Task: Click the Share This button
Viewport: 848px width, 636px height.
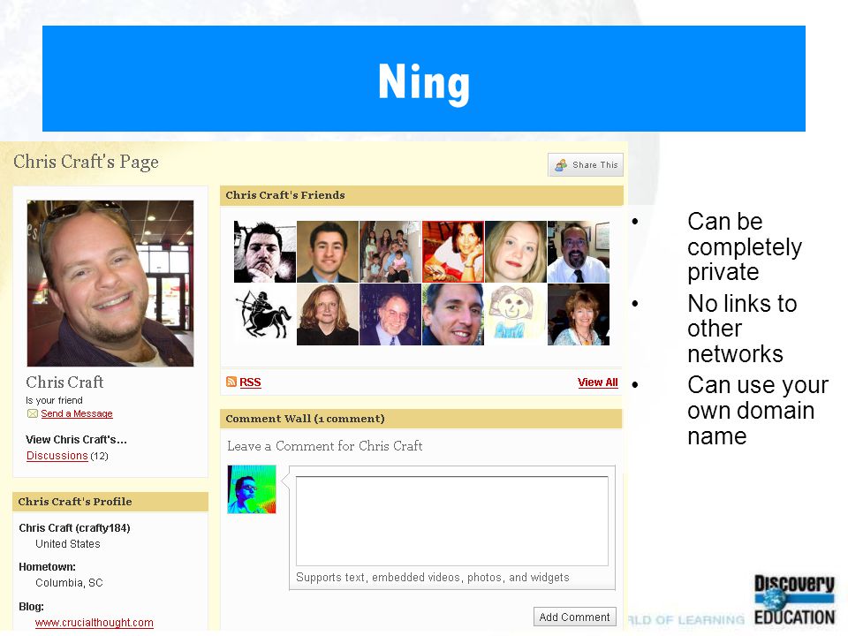Action: (585, 164)
